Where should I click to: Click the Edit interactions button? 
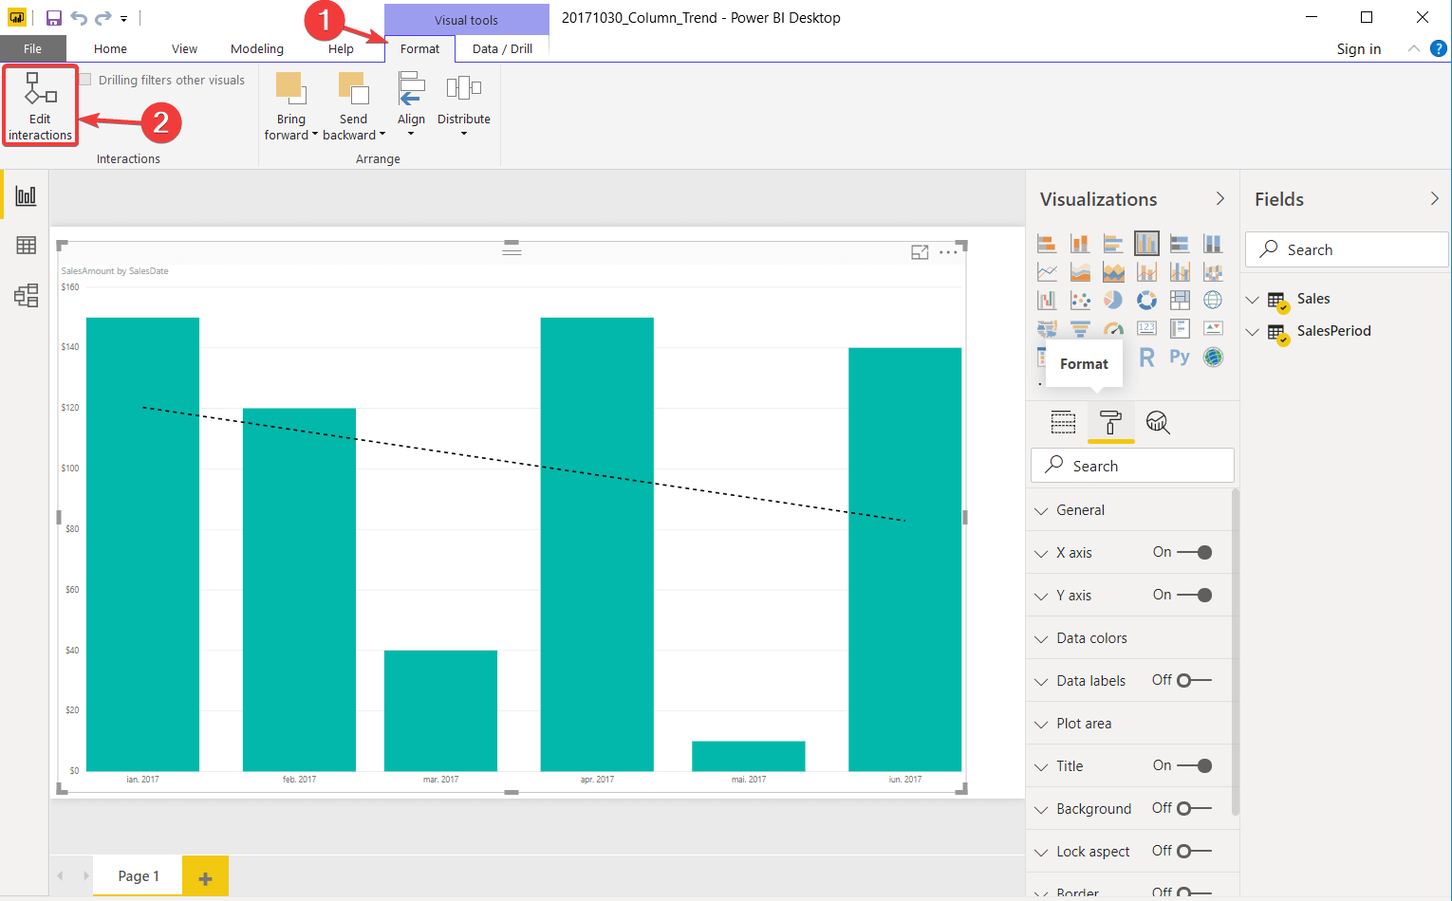(39, 104)
